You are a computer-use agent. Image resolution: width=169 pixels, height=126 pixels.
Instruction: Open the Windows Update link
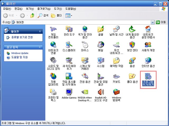tap(20, 53)
